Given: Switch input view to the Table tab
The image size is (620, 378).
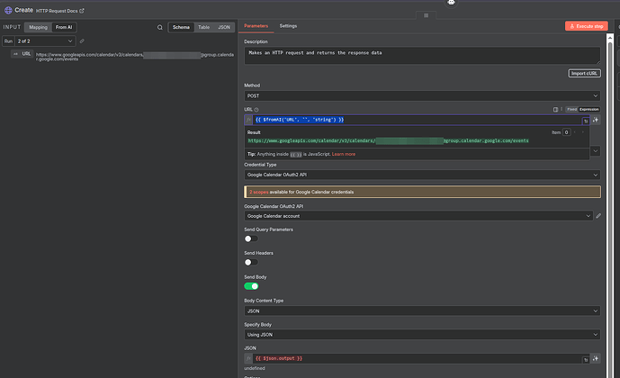Looking at the screenshot, I should 204,27.
